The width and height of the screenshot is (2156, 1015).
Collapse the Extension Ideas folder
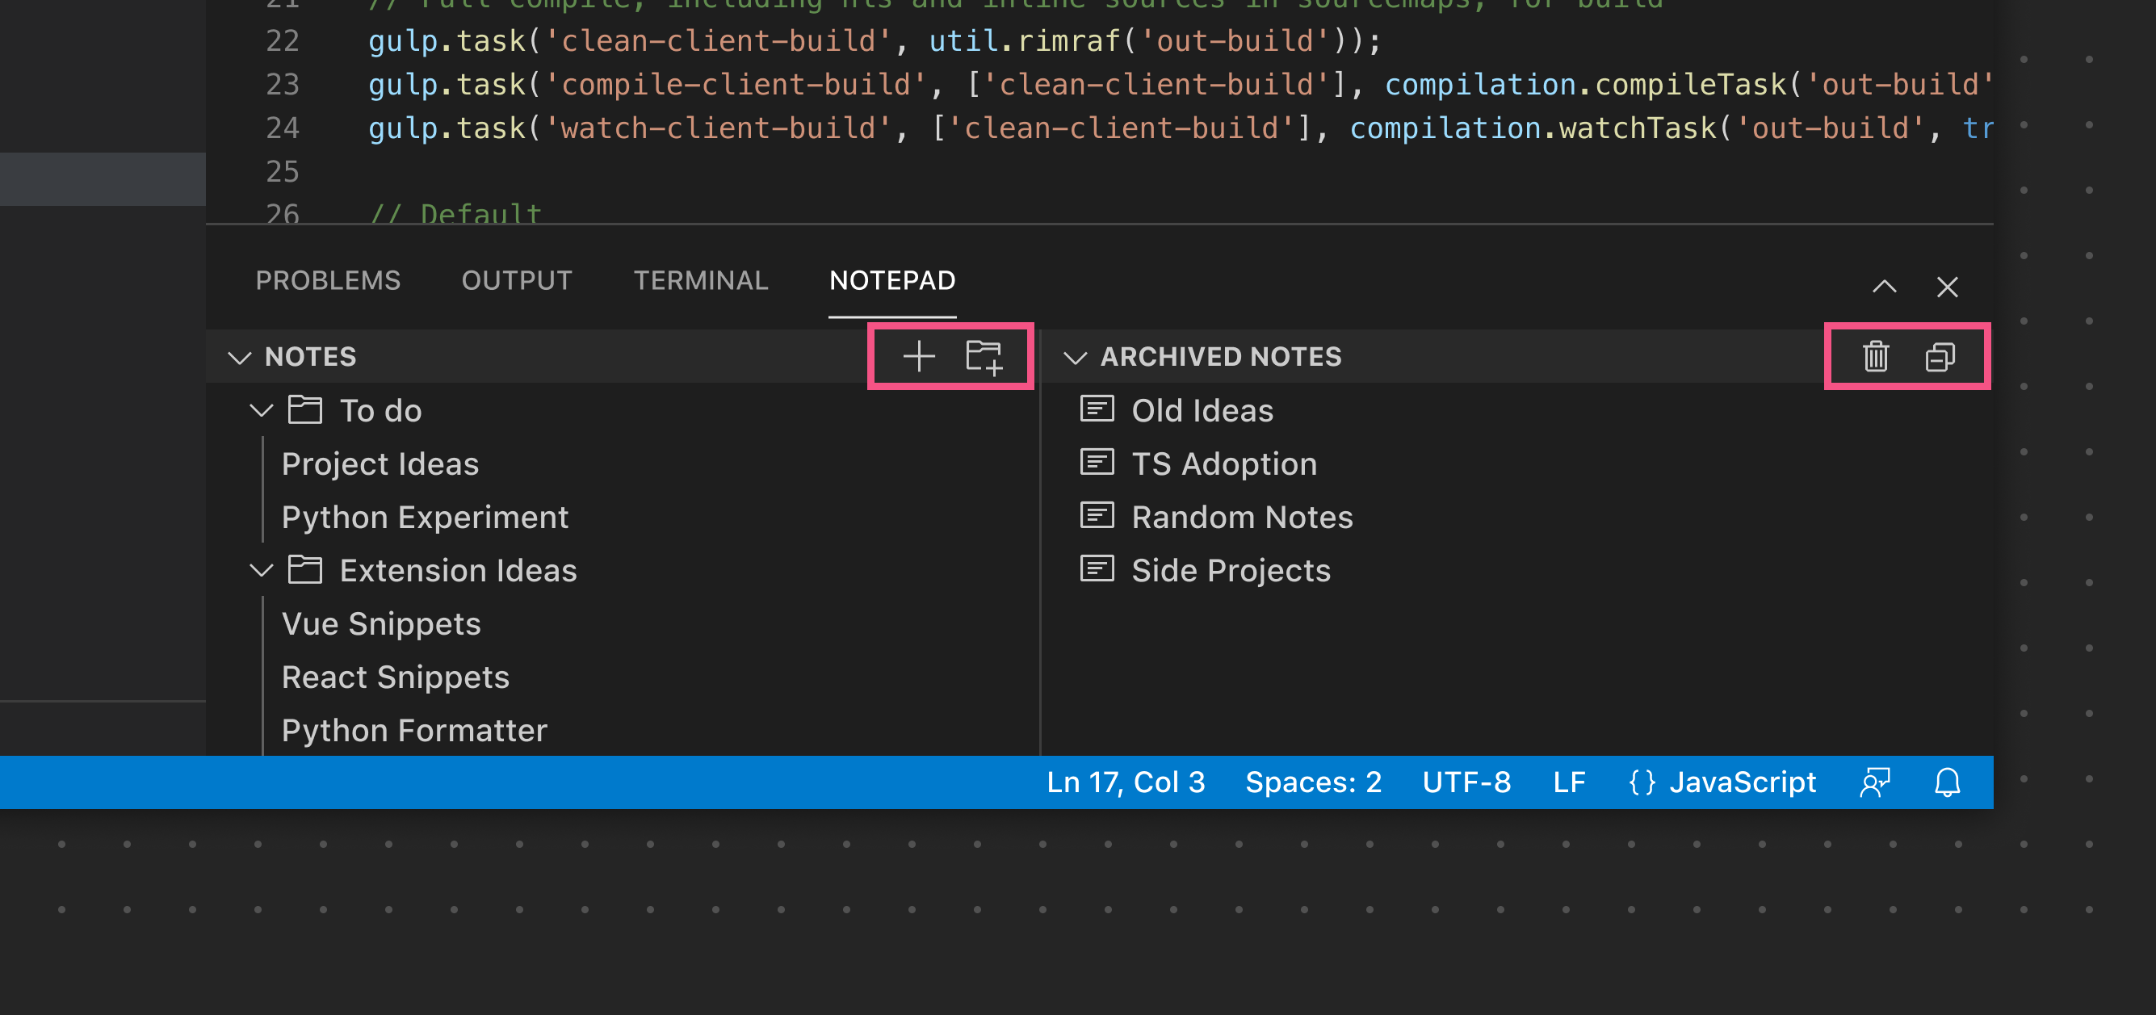coord(260,570)
